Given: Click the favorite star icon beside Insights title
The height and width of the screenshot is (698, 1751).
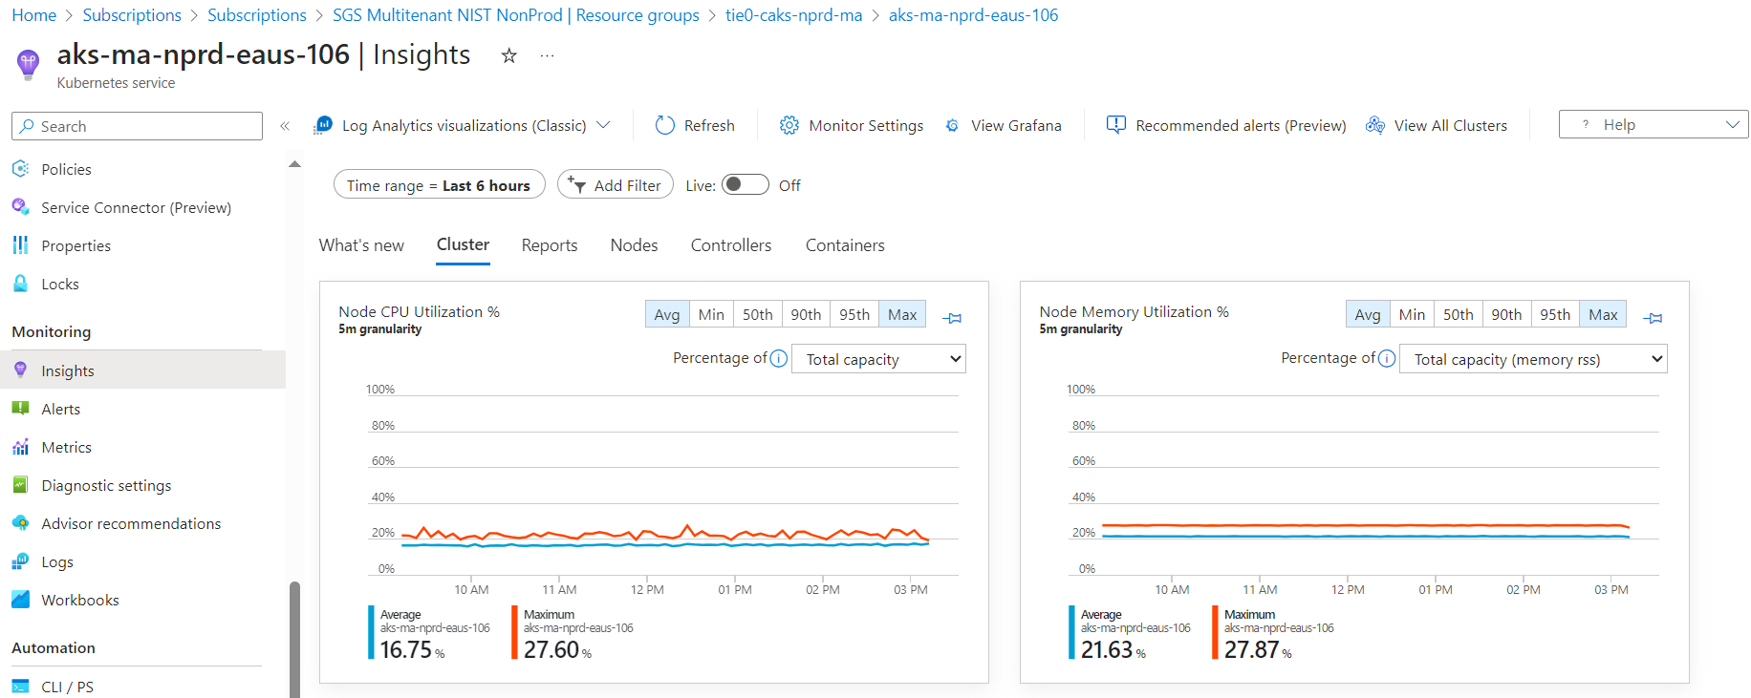Looking at the screenshot, I should pyautogui.click(x=509, y=55).
